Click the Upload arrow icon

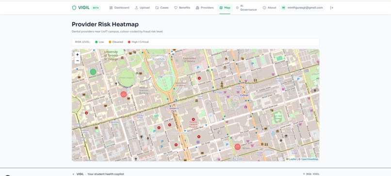136,8
